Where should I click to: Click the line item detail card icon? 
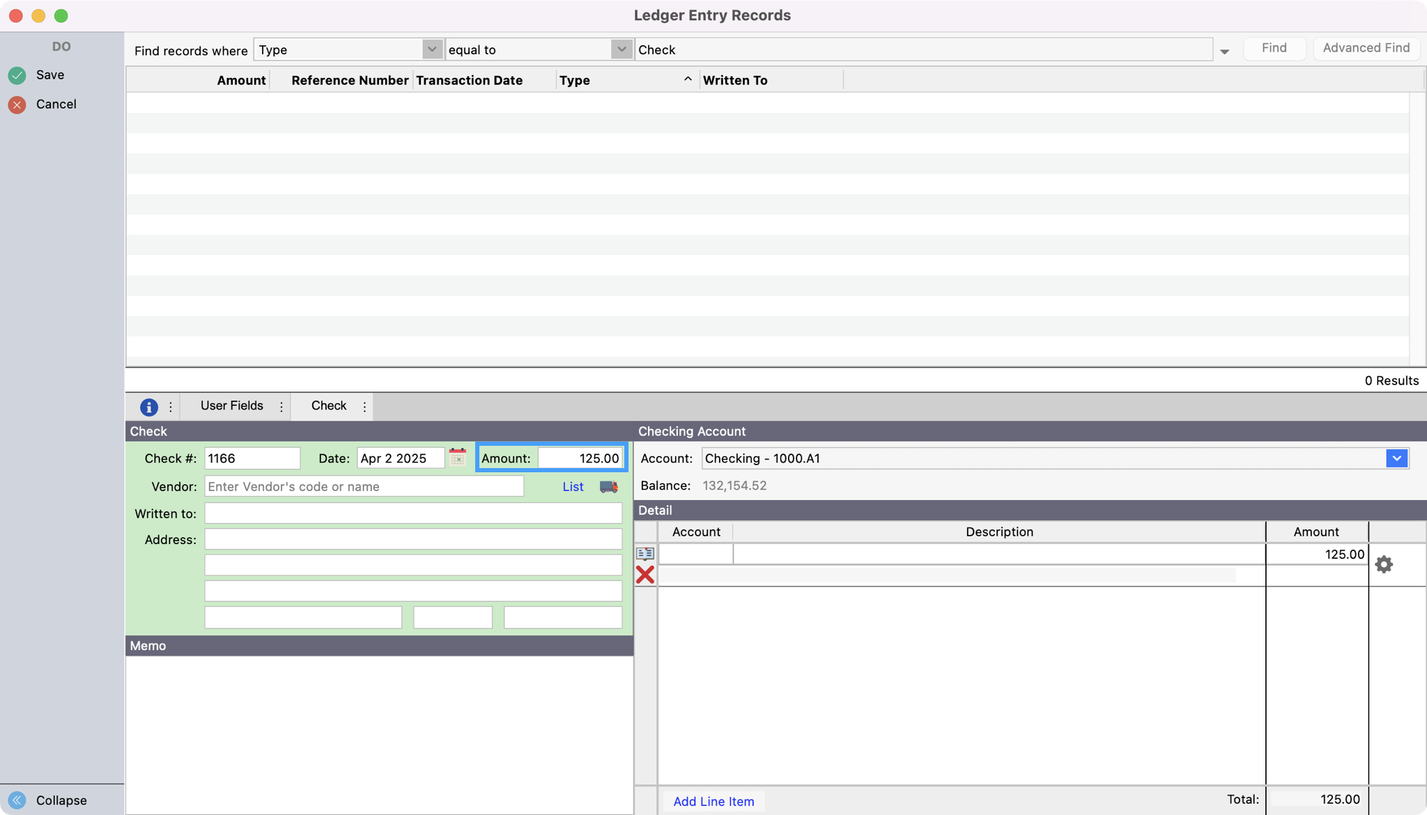pyautogui.click(x=645, y=554)
